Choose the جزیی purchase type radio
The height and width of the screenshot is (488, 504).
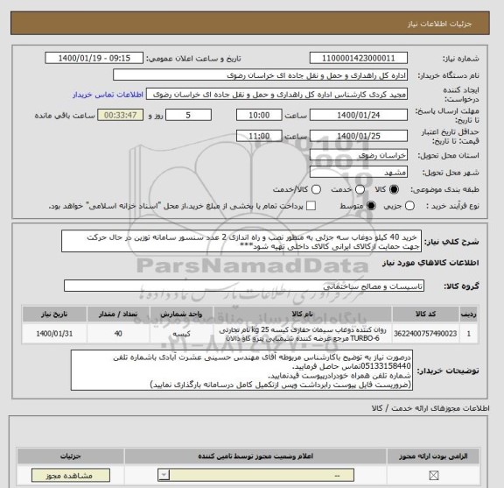(409, 206)
